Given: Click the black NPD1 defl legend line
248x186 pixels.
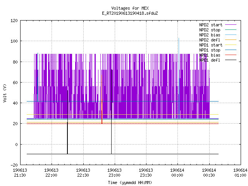Looking at the screenshot, I should pos(231,60).
